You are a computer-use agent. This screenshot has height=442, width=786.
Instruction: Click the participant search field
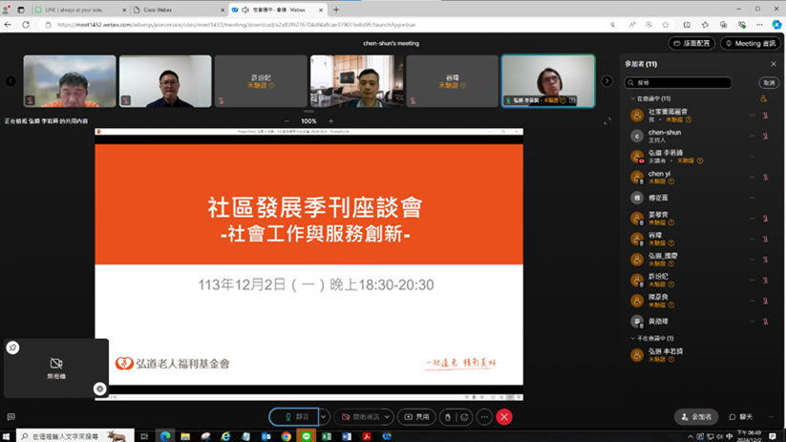pos(678,83)
